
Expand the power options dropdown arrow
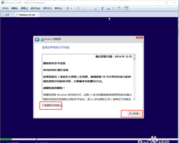(x=71, y=8)
